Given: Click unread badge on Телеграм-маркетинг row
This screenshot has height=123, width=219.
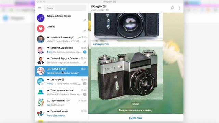Looking at the screenshot, I should (85, 94).
